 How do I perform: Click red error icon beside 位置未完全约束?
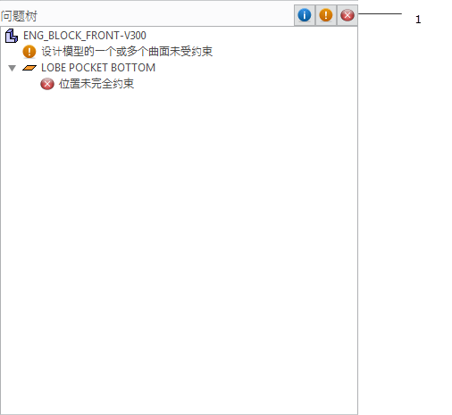pyautogui.click(x=47, y=84)
